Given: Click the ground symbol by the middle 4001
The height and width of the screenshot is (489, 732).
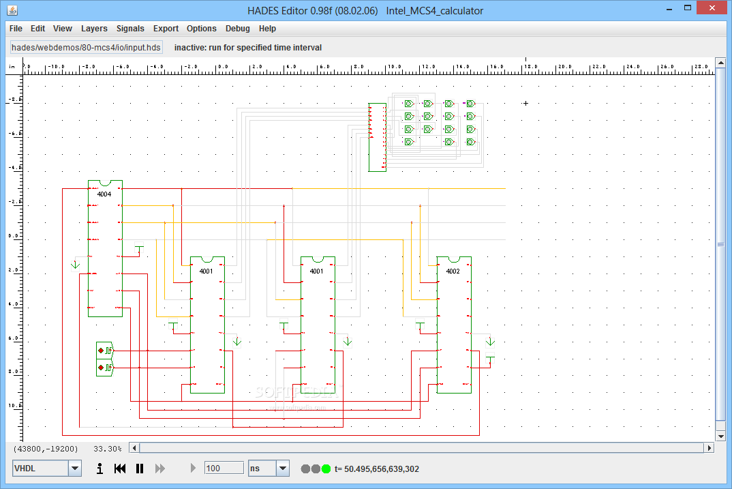Looking at the screenshot, I should [348, 342].
